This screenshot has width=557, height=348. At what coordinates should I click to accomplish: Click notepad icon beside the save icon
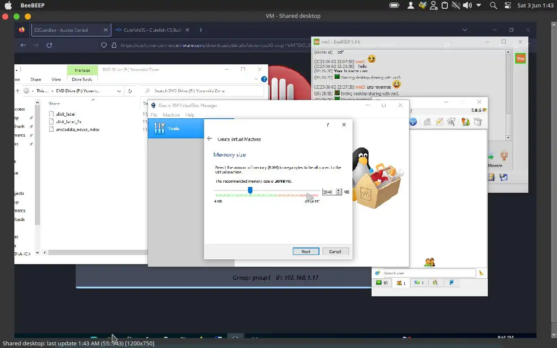point(491,177)
